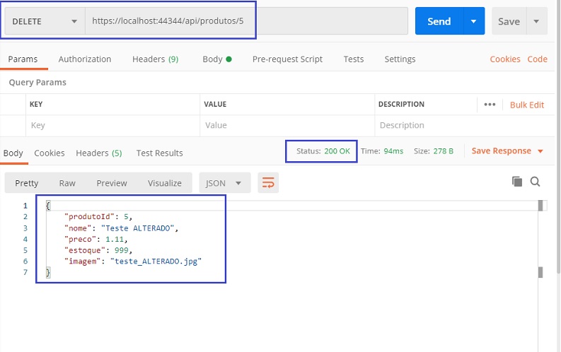This screenshot has width=561, height=352.
Task: Select the Visualize view mode
Action: 165,183
